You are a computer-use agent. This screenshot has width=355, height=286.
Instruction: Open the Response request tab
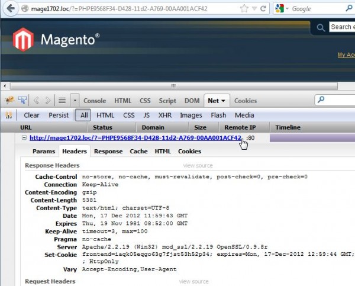(108, 152)
